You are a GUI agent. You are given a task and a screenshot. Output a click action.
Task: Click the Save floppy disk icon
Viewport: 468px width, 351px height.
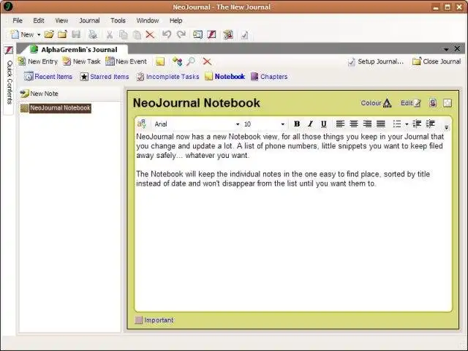(x=76, y=34)
